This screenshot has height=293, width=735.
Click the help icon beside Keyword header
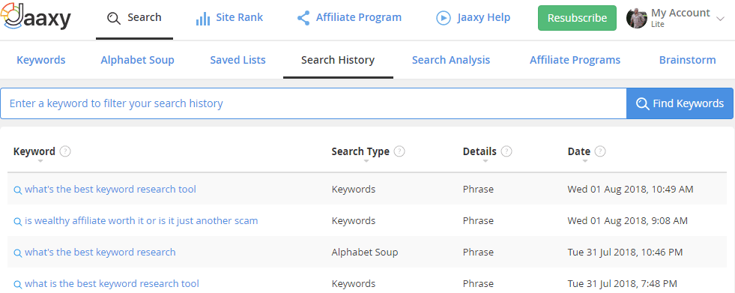[66, 151]
